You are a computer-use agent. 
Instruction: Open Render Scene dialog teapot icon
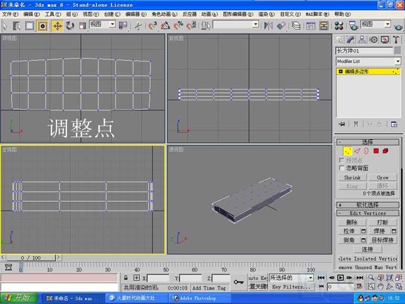[x=354, y=26]
